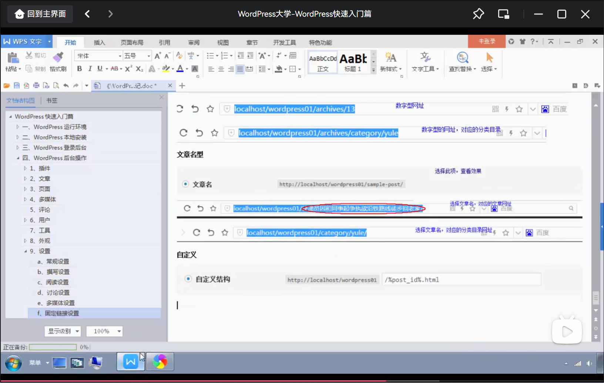Image resolution: width=604 pixels, height=383 pixels.
Task: Click the /%post_id%.html input field
Action: 461,280
